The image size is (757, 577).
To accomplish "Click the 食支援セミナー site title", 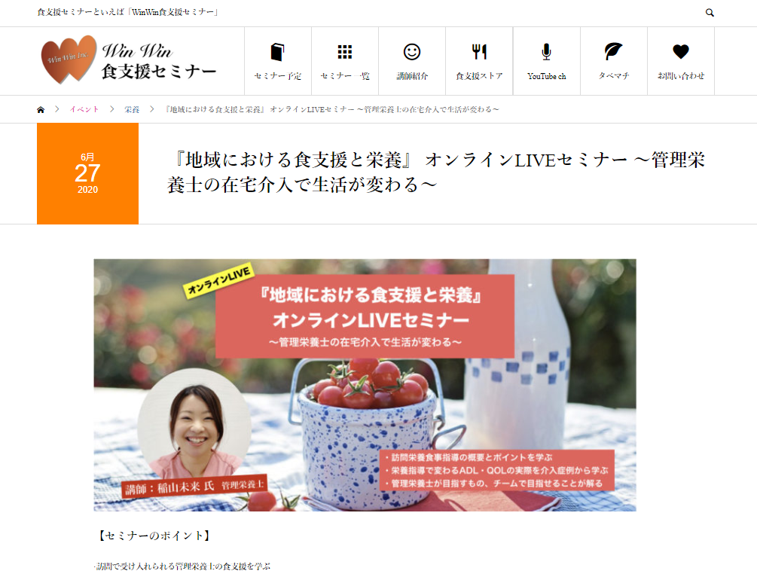I will pyautogui.click(x=159, y=72).
